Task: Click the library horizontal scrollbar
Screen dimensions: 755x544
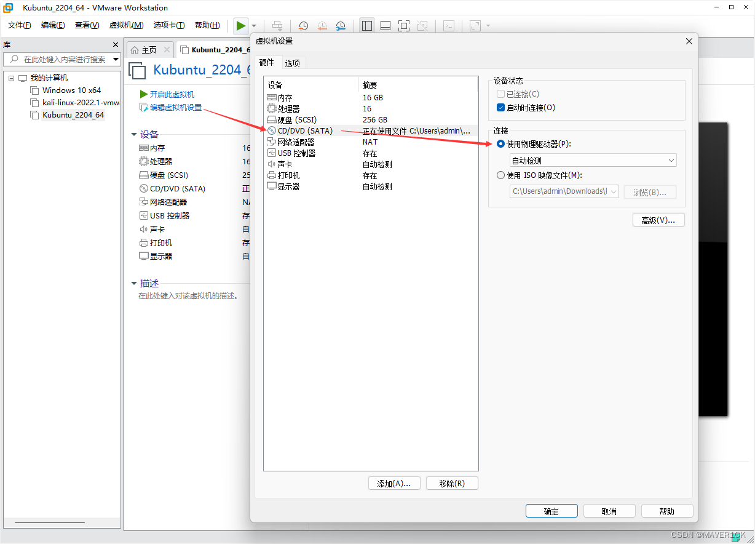Action: [x=49, y=522]
